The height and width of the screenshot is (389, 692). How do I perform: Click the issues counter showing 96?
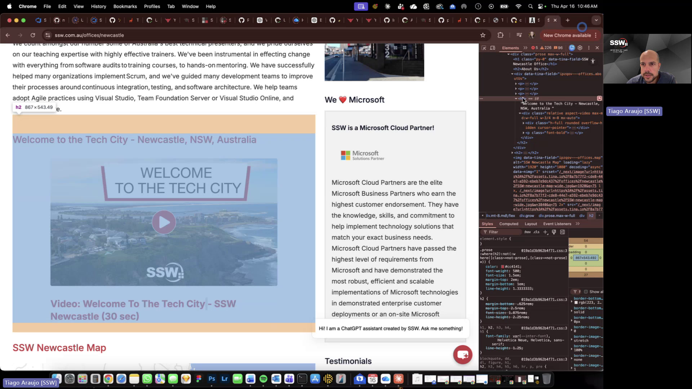pyautogui.click(x=558, y=48)
